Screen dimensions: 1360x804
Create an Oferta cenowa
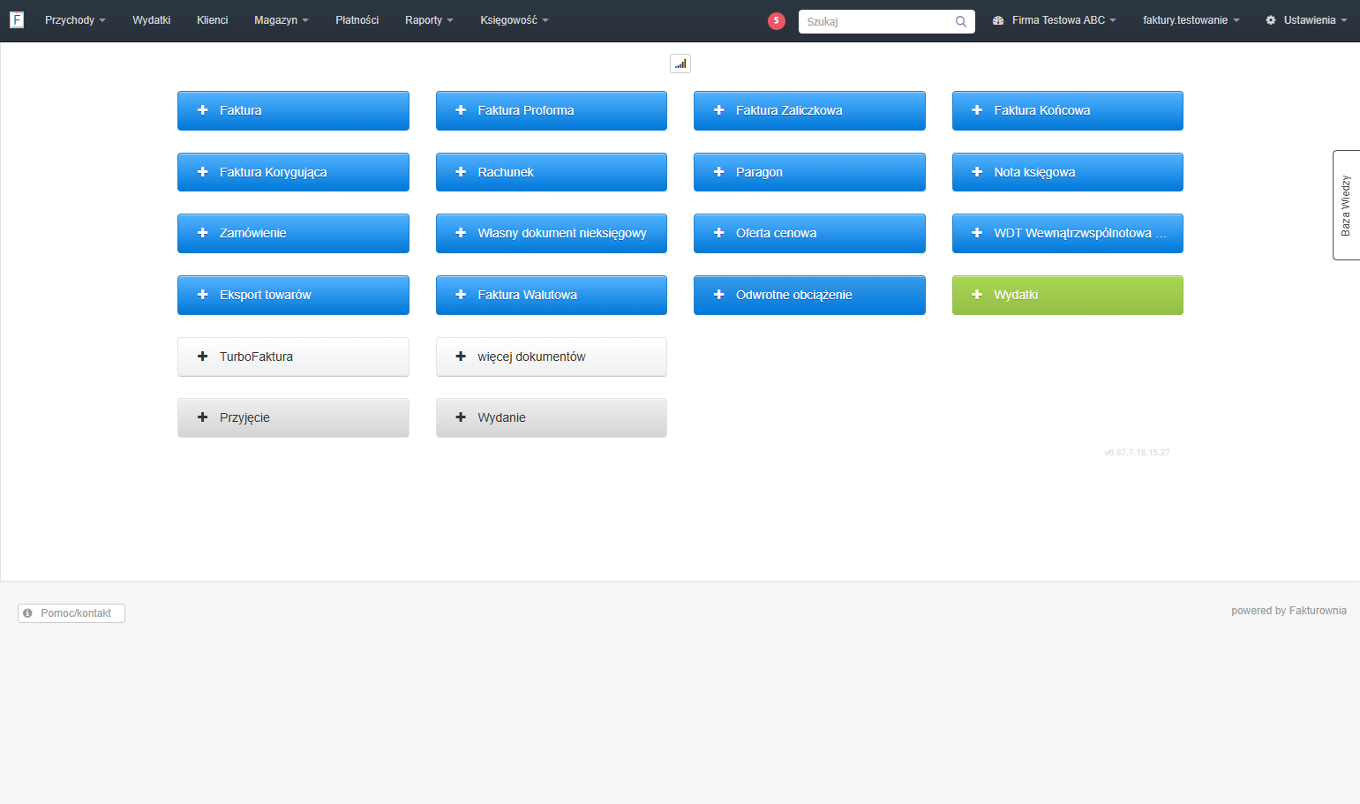pos(809,233)
